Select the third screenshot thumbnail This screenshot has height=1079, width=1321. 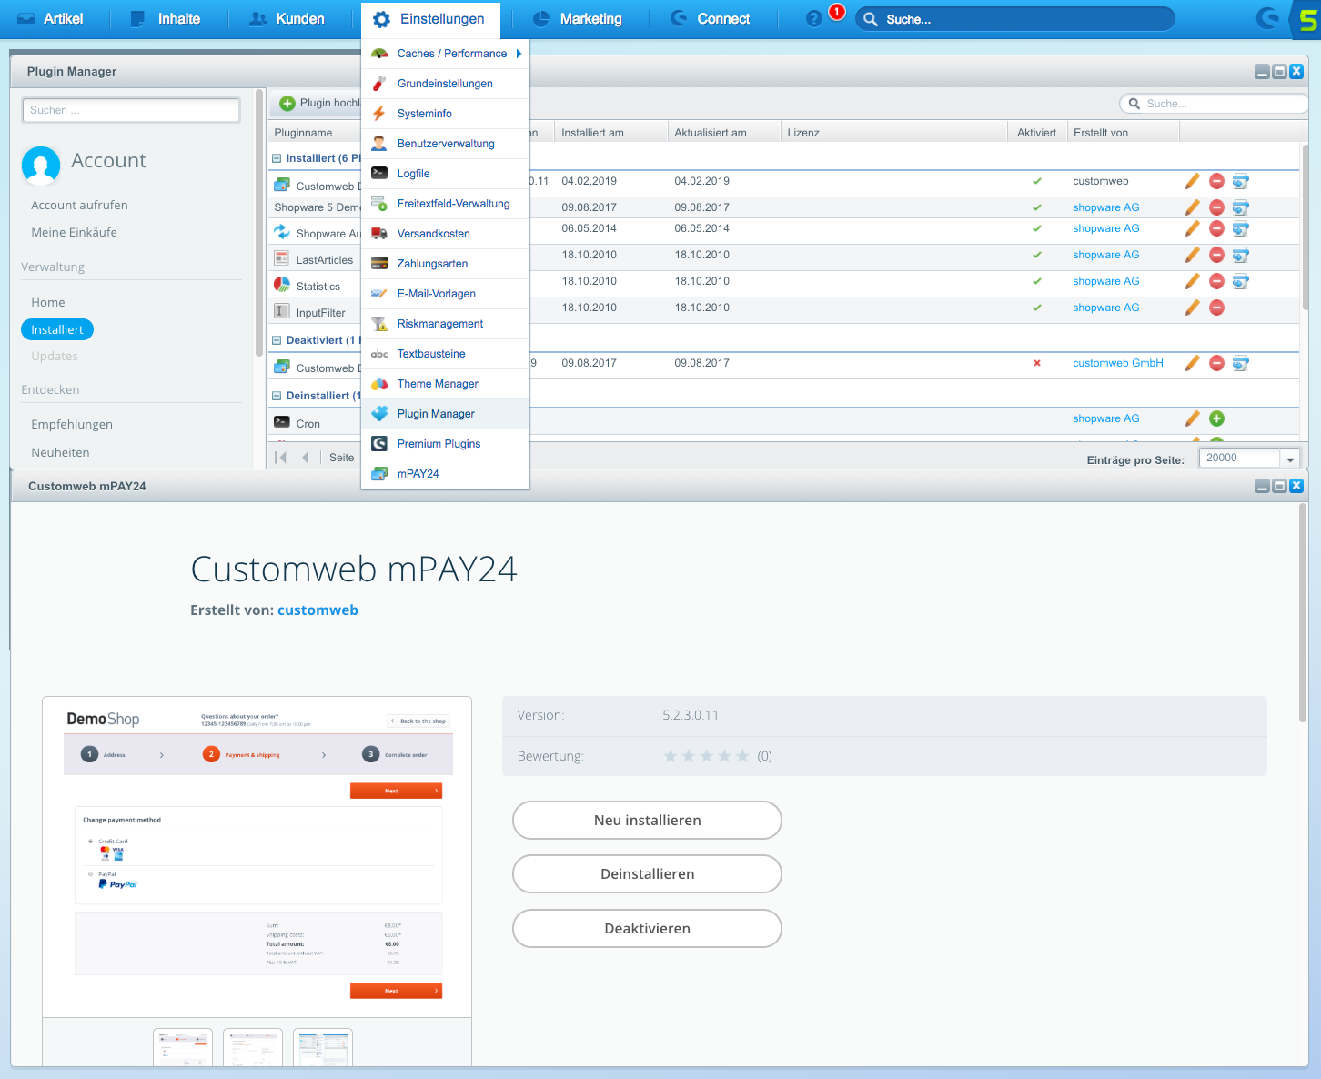323,1047
